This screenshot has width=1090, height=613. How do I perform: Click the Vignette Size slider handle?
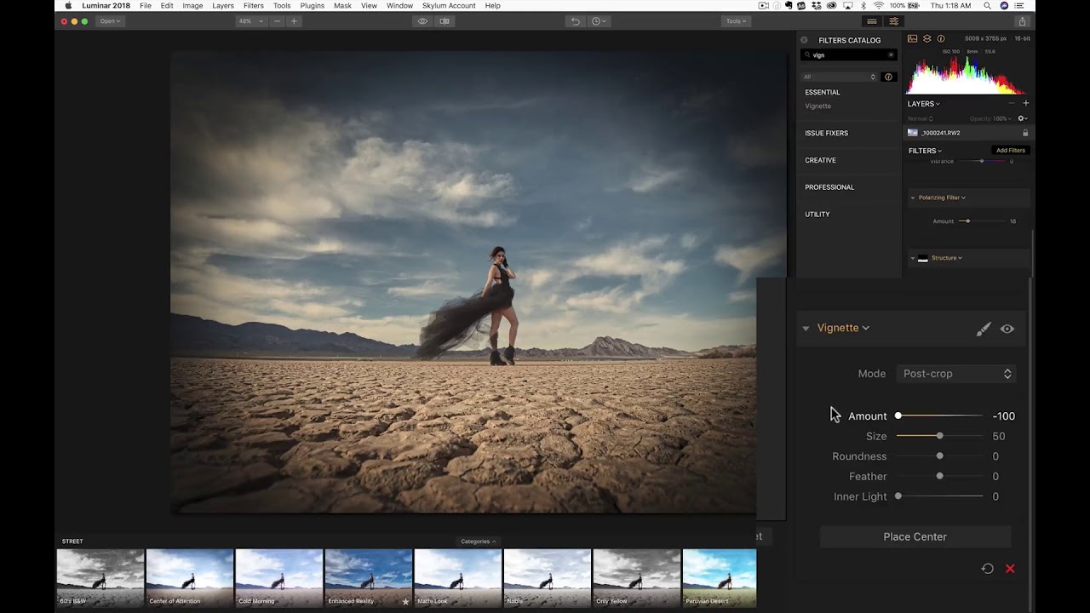940,436
